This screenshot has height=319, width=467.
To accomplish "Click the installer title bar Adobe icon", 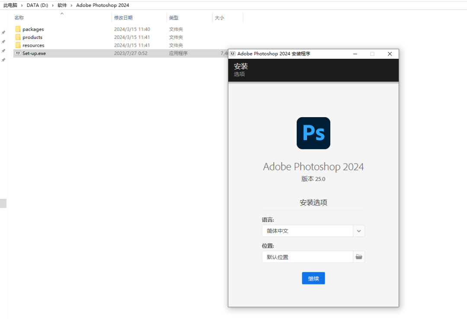I will [233, 54].
